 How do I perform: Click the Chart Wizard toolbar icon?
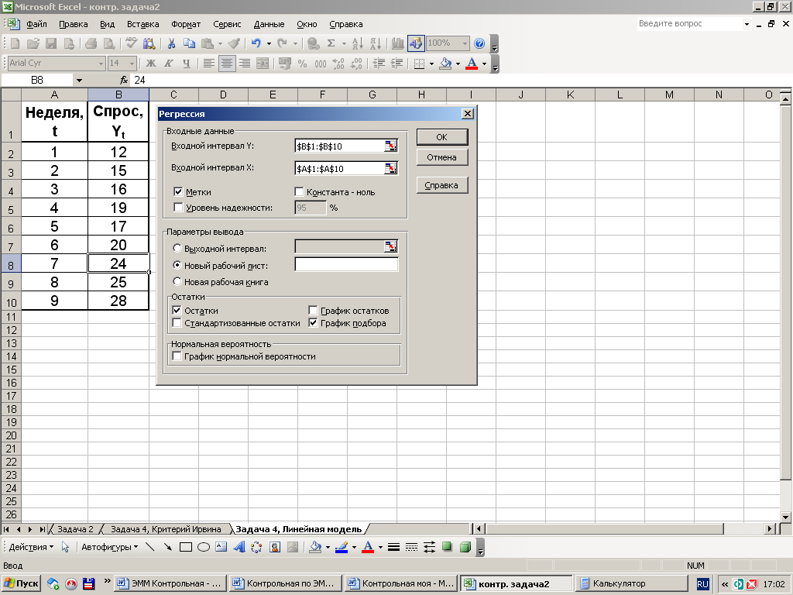398,43
